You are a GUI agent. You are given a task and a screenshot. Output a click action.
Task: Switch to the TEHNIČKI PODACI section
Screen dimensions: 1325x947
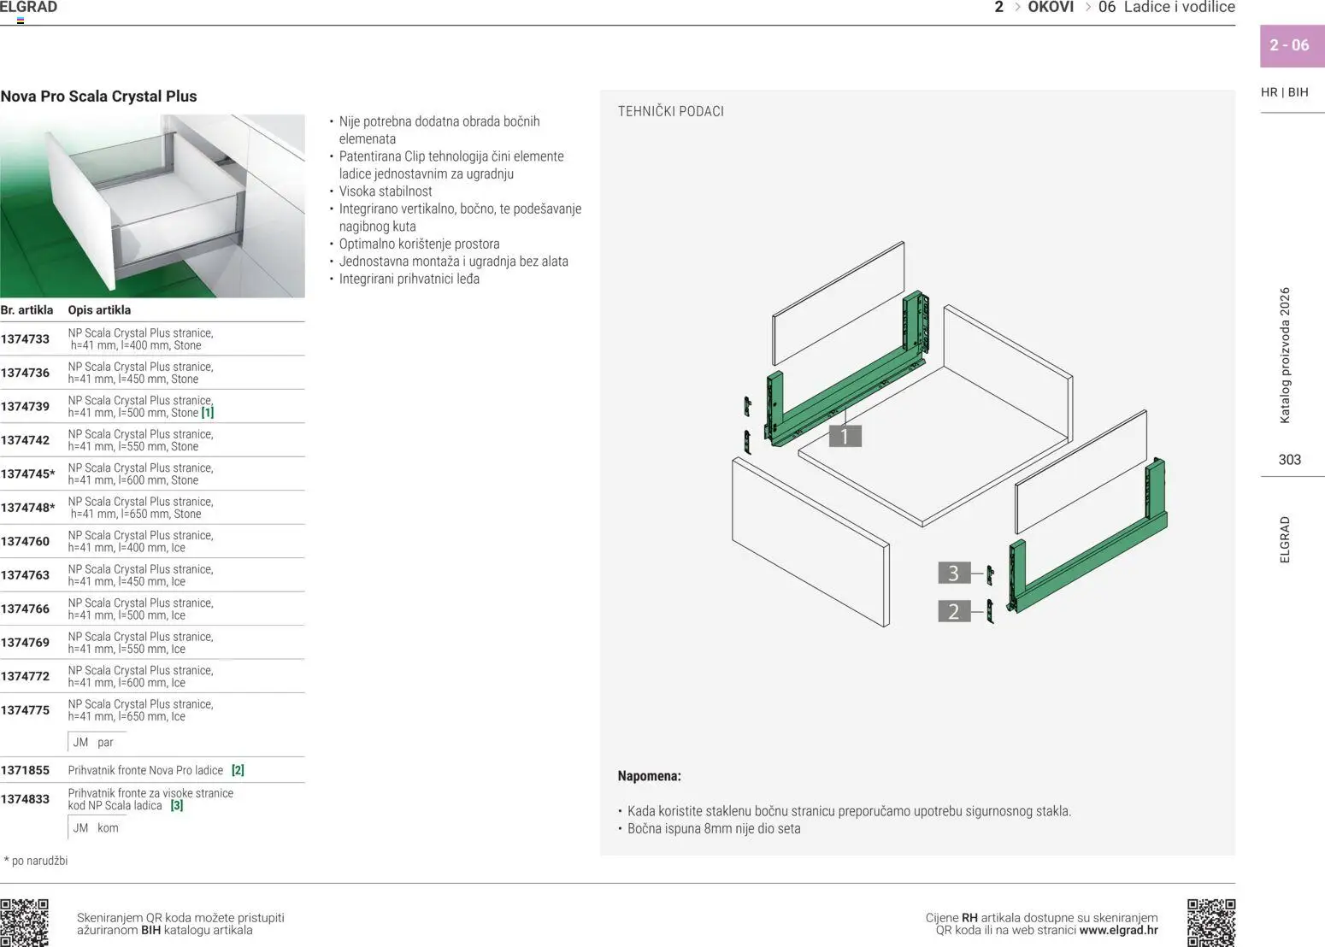tap(670, 111)
